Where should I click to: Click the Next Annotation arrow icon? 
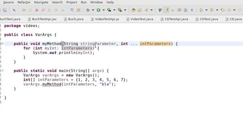coord(201,10)
